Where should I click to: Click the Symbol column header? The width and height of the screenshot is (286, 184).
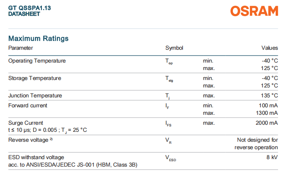(174, 48)
